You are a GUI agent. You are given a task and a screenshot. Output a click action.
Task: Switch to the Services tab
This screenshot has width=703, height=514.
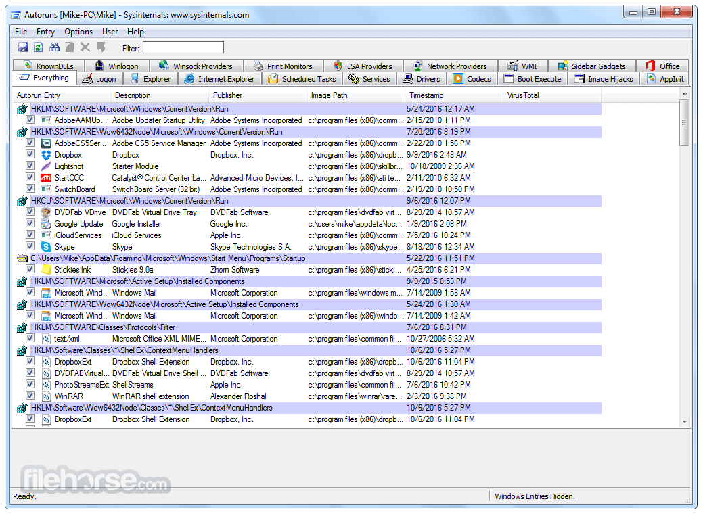click(369, 79)
